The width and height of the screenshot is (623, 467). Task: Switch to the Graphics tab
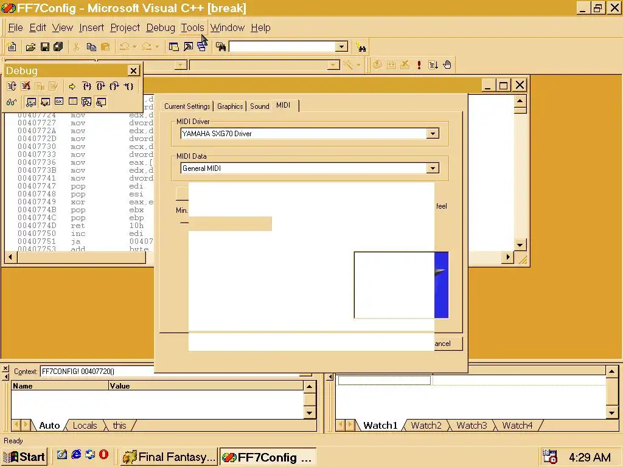coord(230,106)
